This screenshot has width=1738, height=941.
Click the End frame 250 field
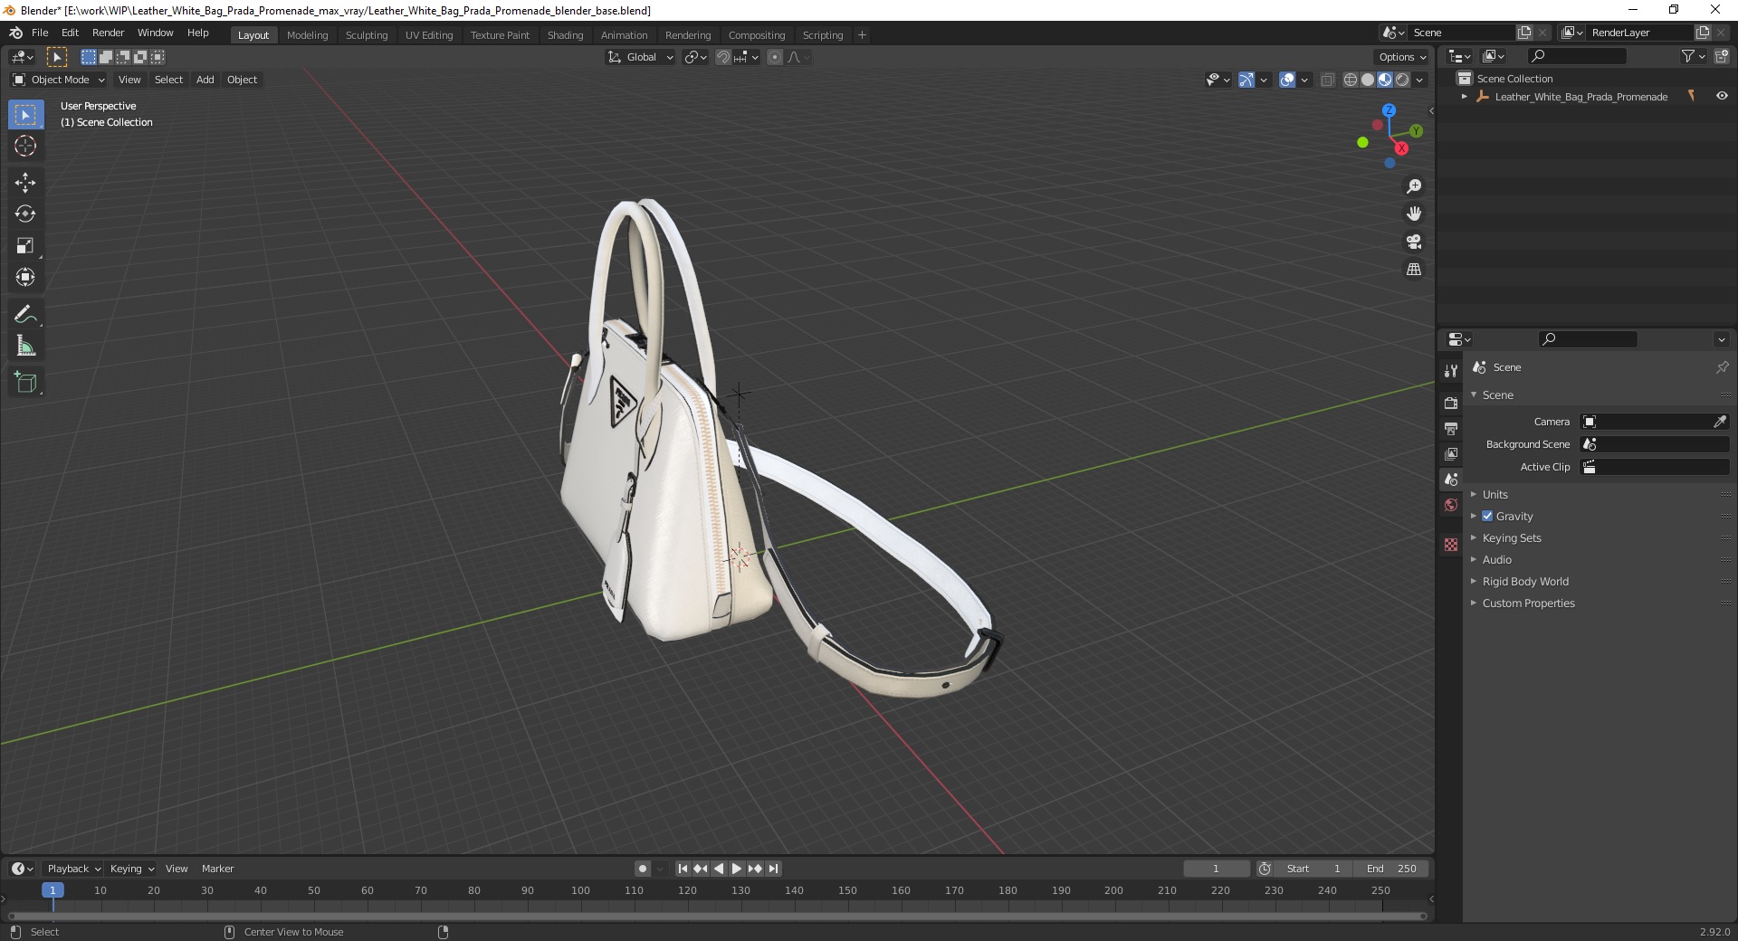point(1392,869)
